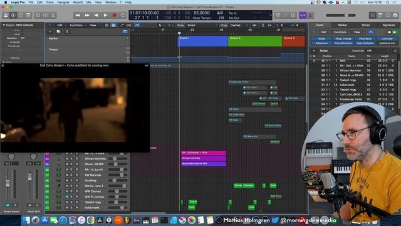Select the Scene 2 green marker
The height and width of the screenshot is (226, 401).
pos(255,41)
